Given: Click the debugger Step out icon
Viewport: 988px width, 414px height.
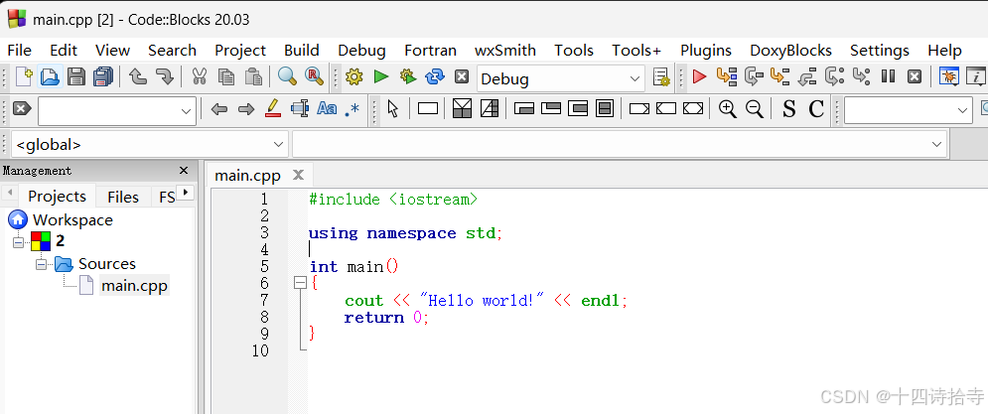Looking at the screenshot, I should pos(807,76).
